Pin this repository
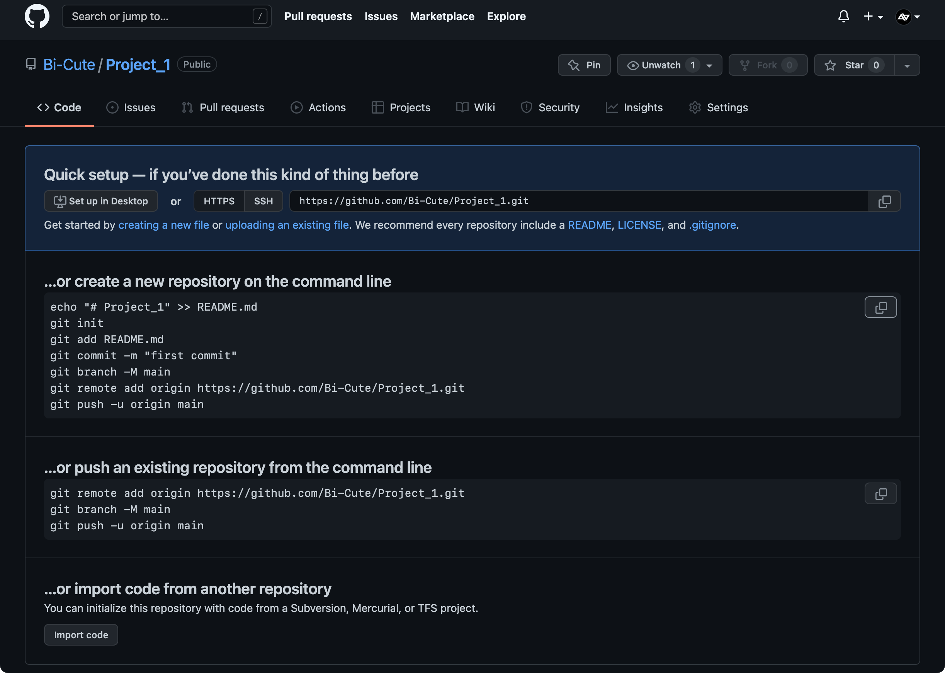Viewport: 945px width, 673px height. tap(584, 65)
